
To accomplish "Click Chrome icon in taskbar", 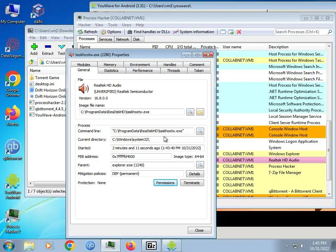I will click(70, 245).
